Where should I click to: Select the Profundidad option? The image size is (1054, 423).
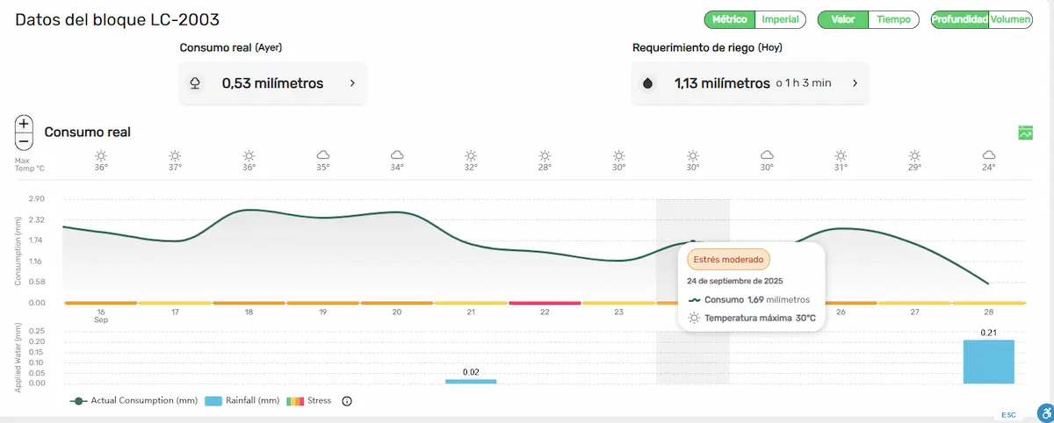[x=960, y=19]
